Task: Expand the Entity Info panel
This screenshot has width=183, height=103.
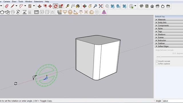Action: pos(169,23)
